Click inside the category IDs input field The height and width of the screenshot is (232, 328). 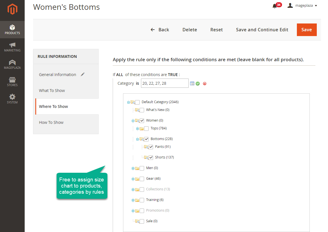[x=165, y=83]
